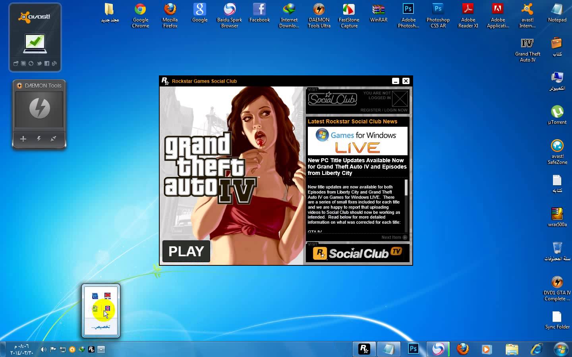Minimize the Rockstar Games Social Club window
The width and height of the screenshot is (572, 357).
[x=395, y=81]
